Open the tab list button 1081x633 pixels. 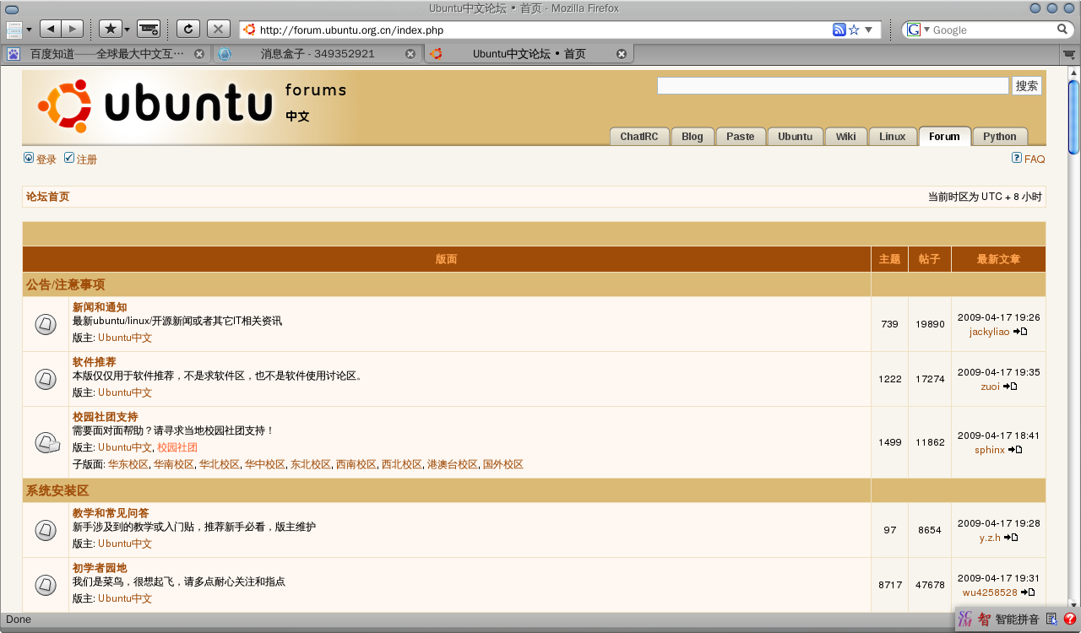pos(1070,54)
